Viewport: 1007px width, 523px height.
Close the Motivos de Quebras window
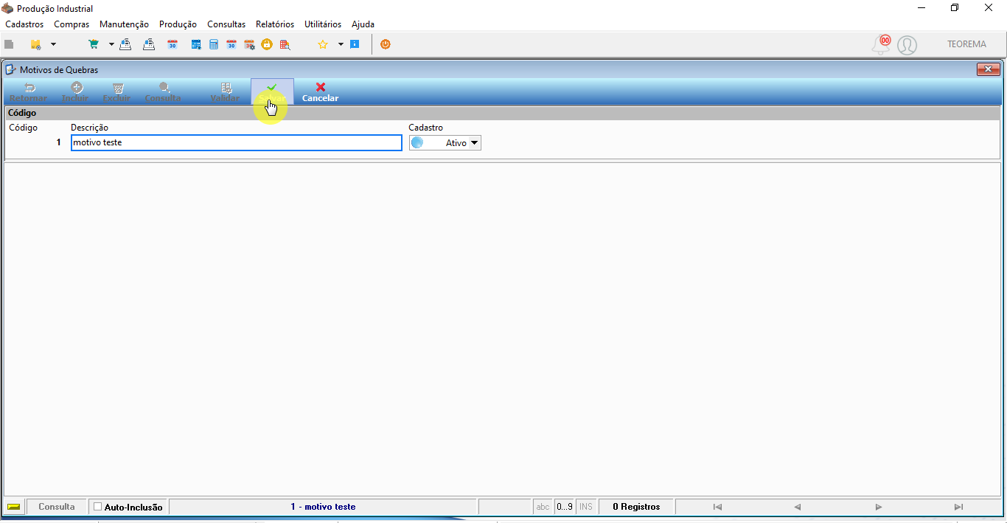point(988,69)
